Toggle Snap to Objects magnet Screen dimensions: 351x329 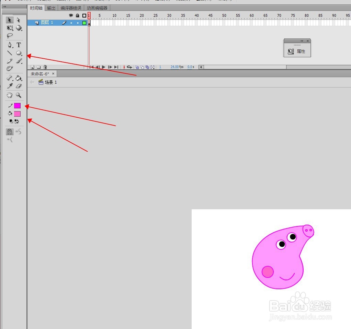(9, 132)
